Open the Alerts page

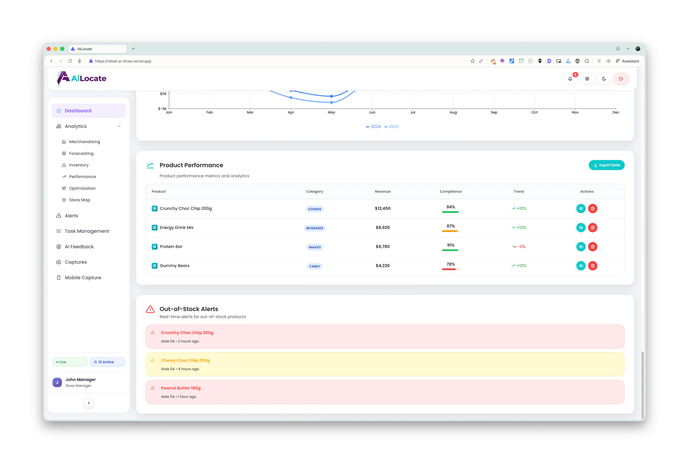tap(89, 216)
